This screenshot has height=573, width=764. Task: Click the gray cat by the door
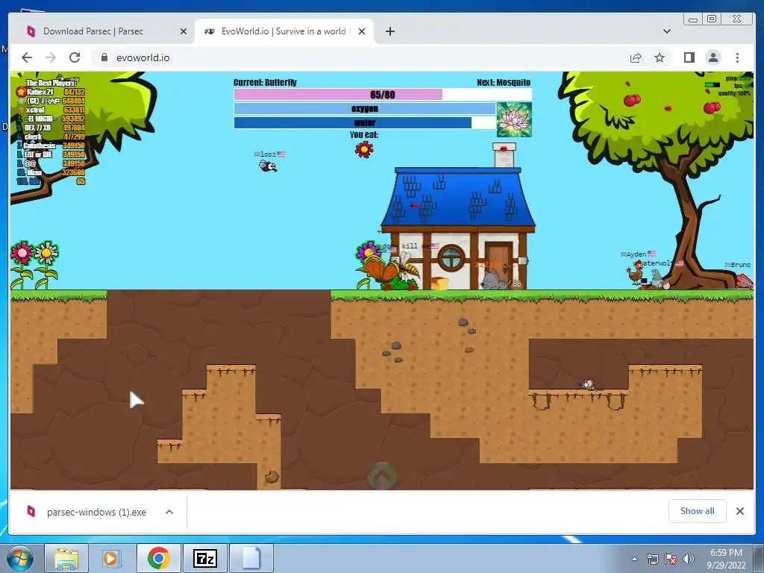pos(493,280)
